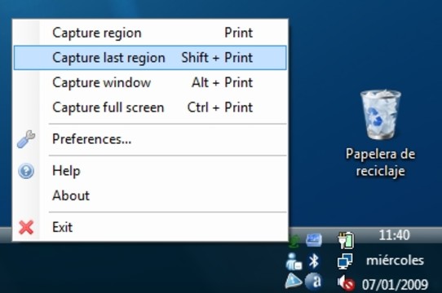Click the blue question mark Help icon

coord(26,171)
